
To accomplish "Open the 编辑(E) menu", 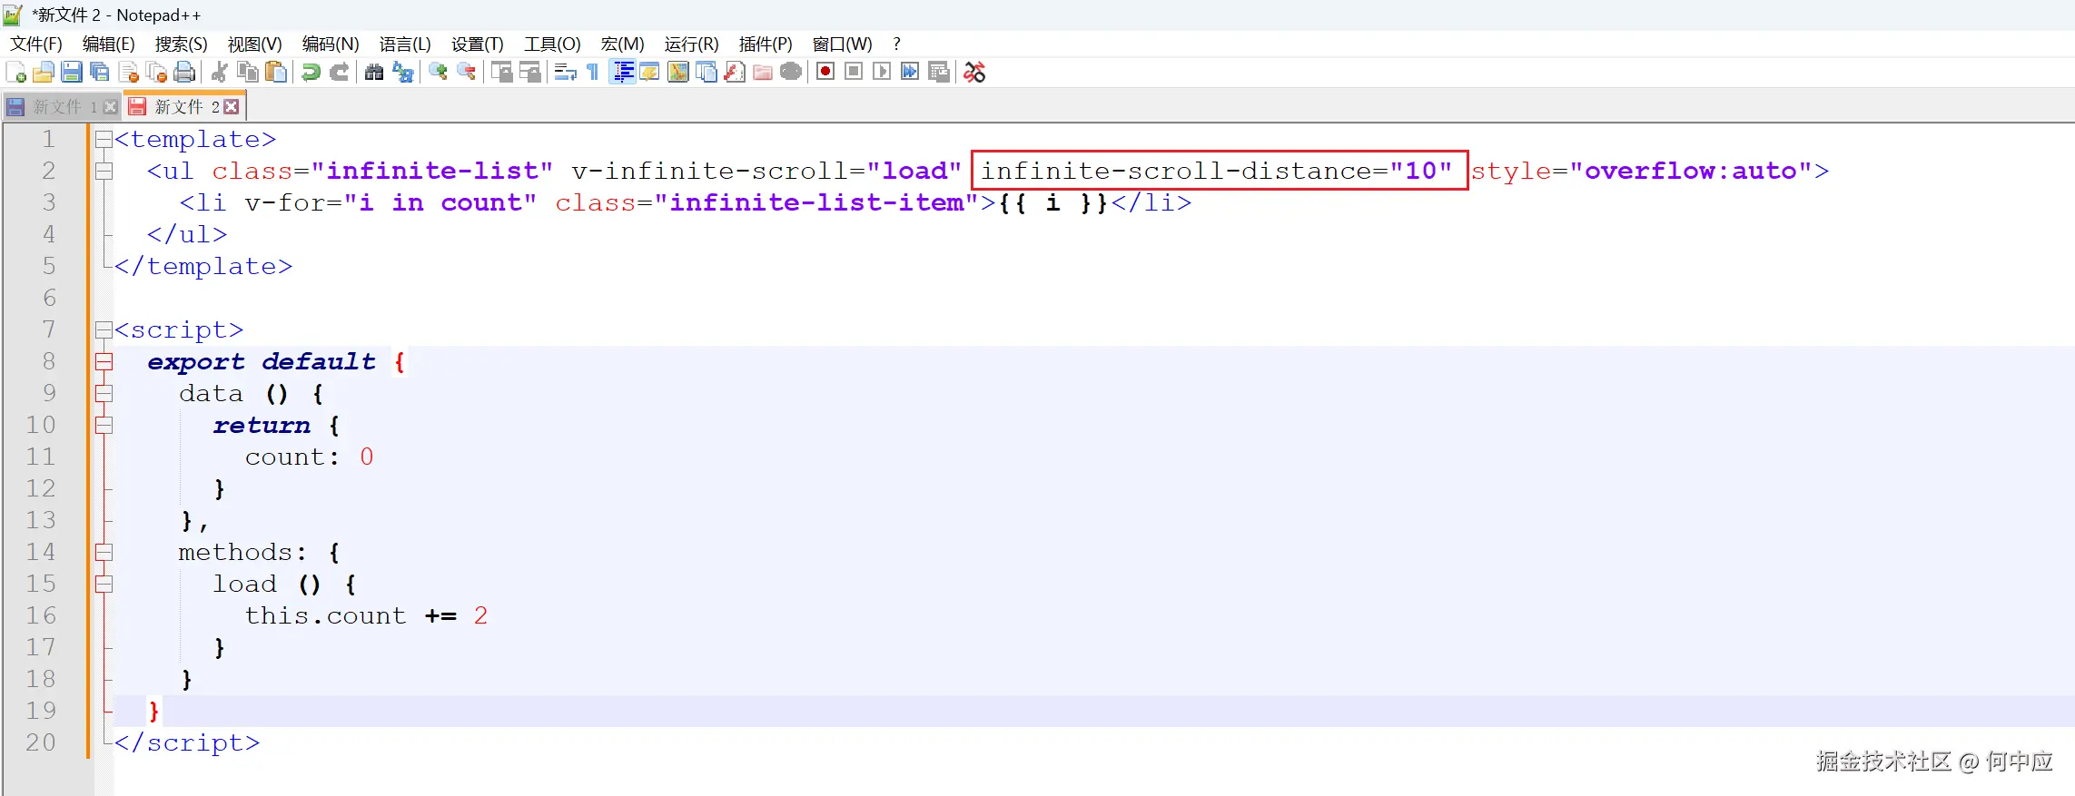I will coord(109,44).
